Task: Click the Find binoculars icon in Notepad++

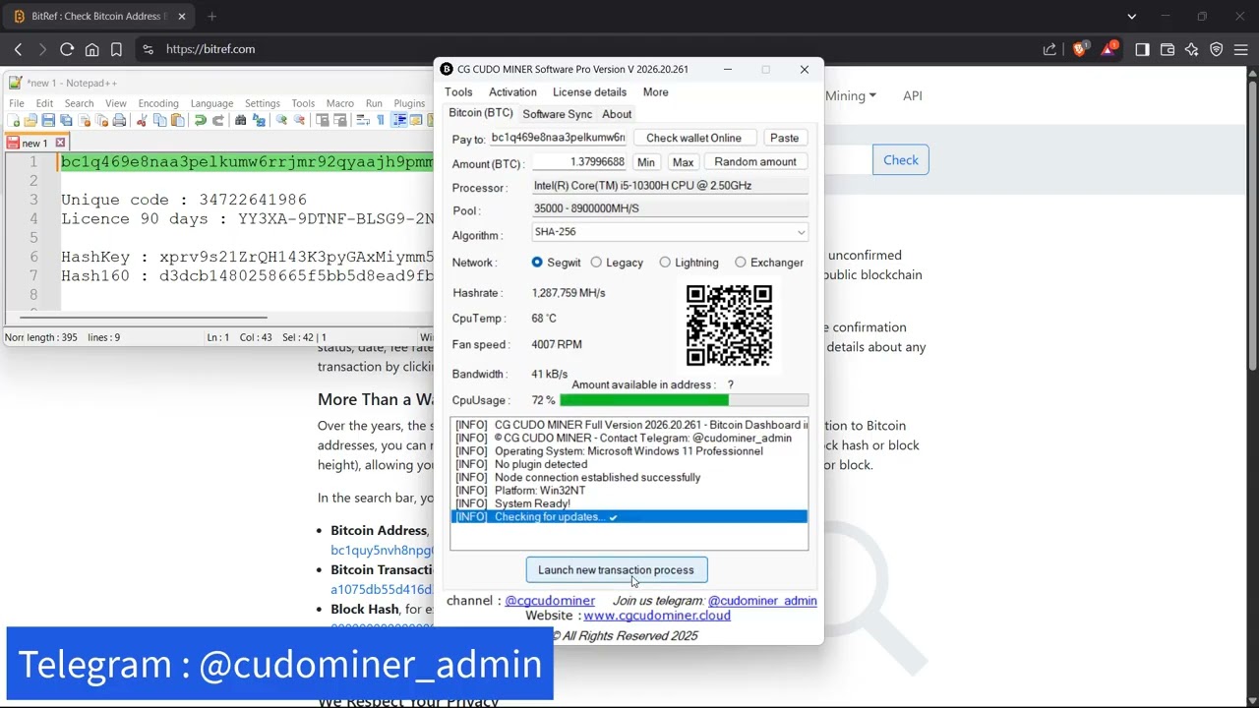Action: 240,120
